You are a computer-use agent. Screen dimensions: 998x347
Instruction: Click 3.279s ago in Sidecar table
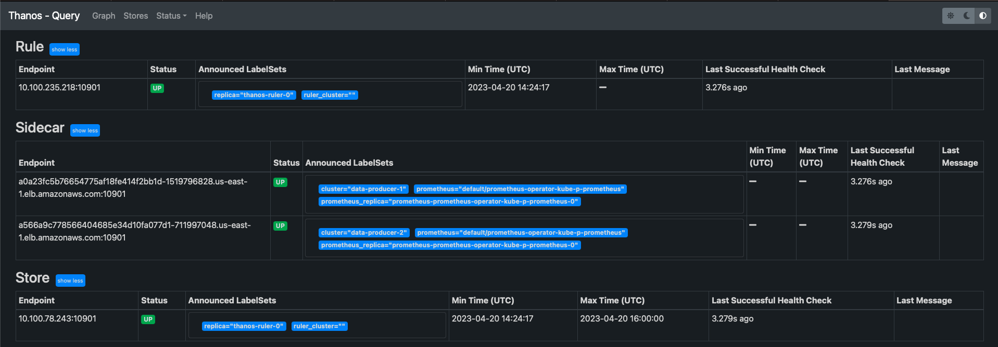[871, 225]
